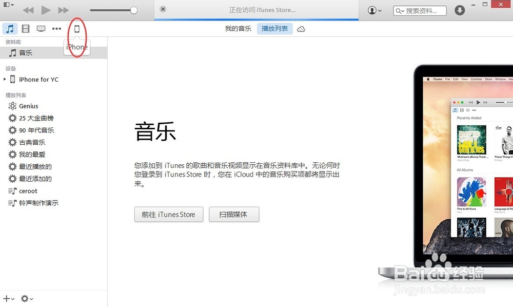Click the fast-forward next track button
513x307 pixels.
click(64, 10)
